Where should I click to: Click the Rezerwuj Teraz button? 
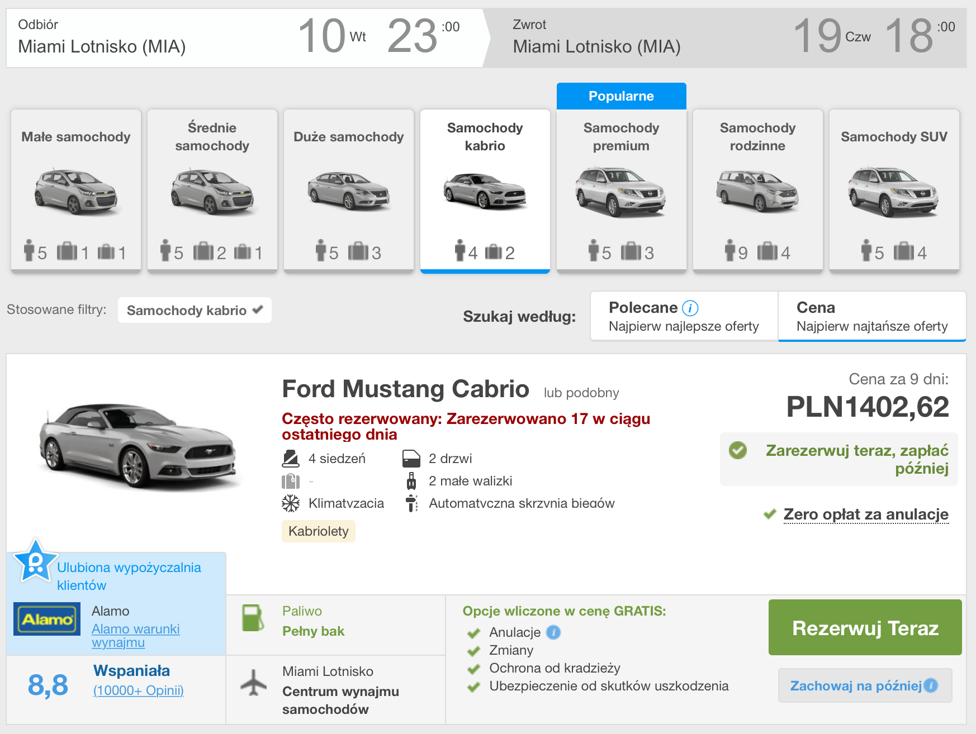click(x=865, y=627)
